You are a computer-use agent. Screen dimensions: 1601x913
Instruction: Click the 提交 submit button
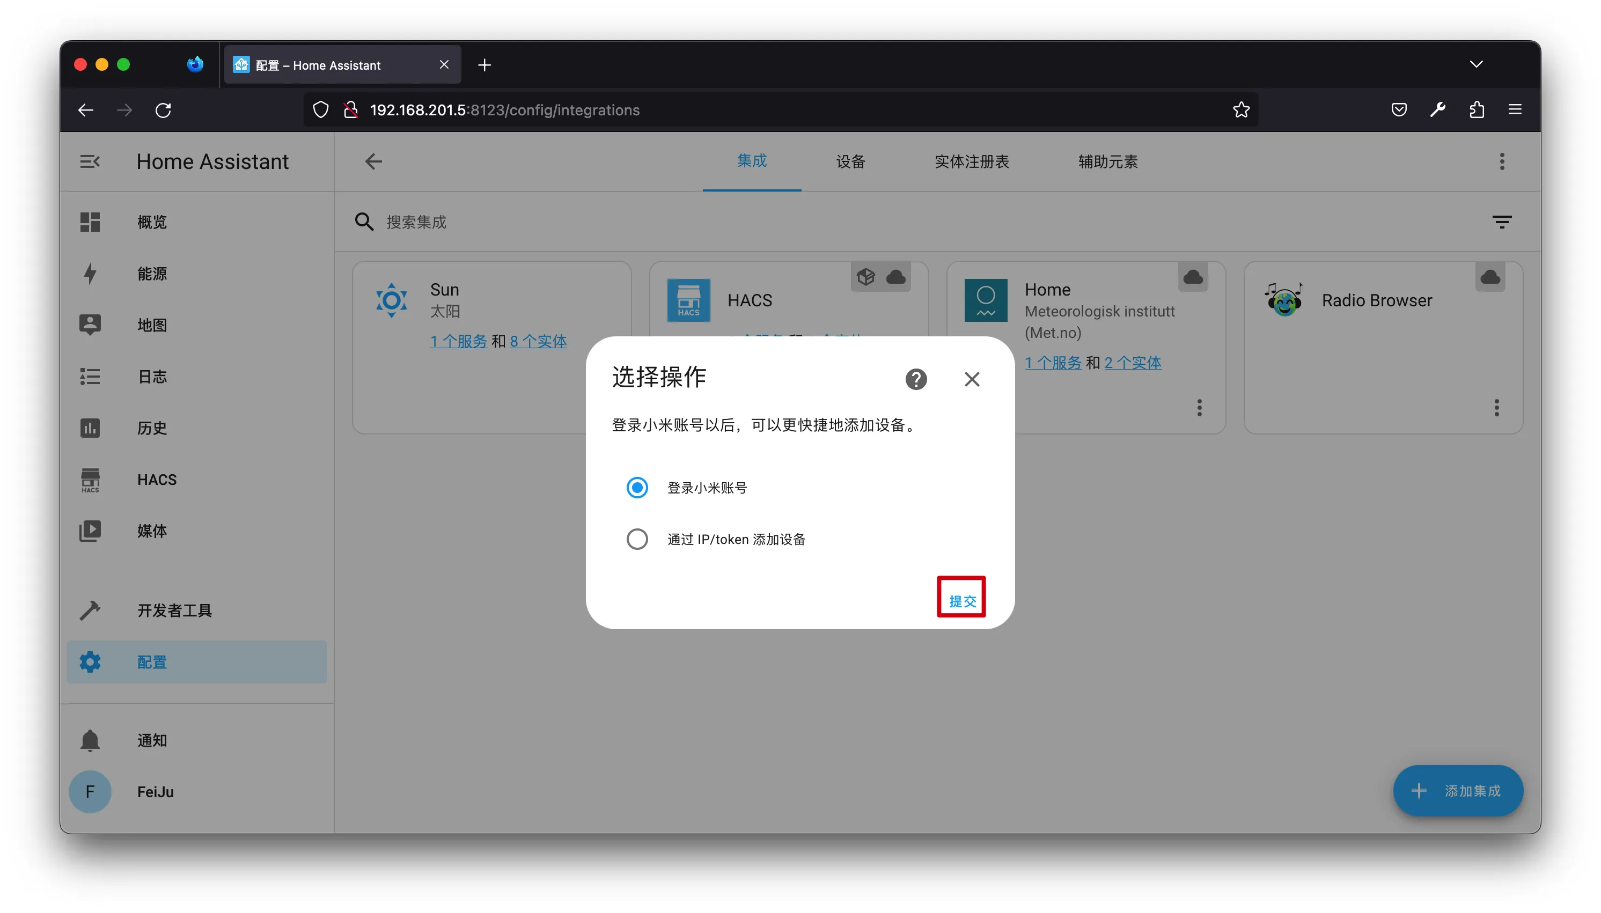click(x=962, y=601)
